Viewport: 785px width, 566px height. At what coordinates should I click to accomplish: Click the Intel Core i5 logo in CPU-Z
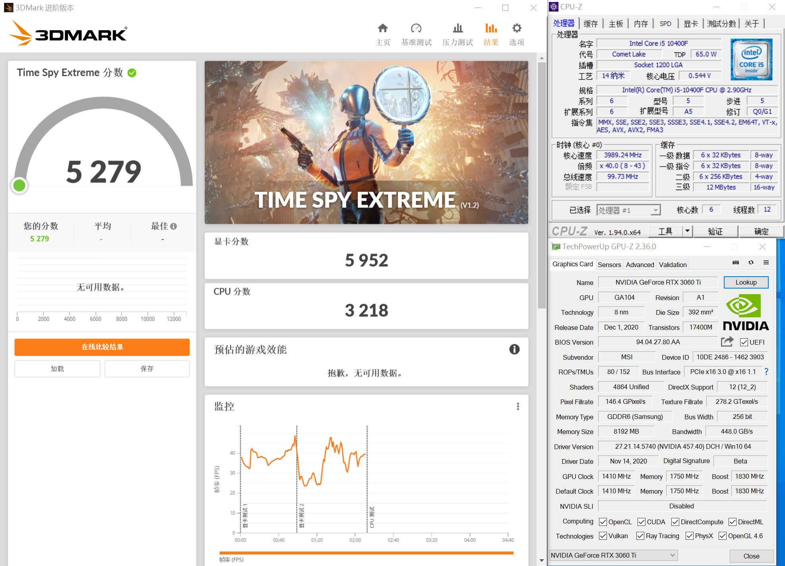click(751, 59)
